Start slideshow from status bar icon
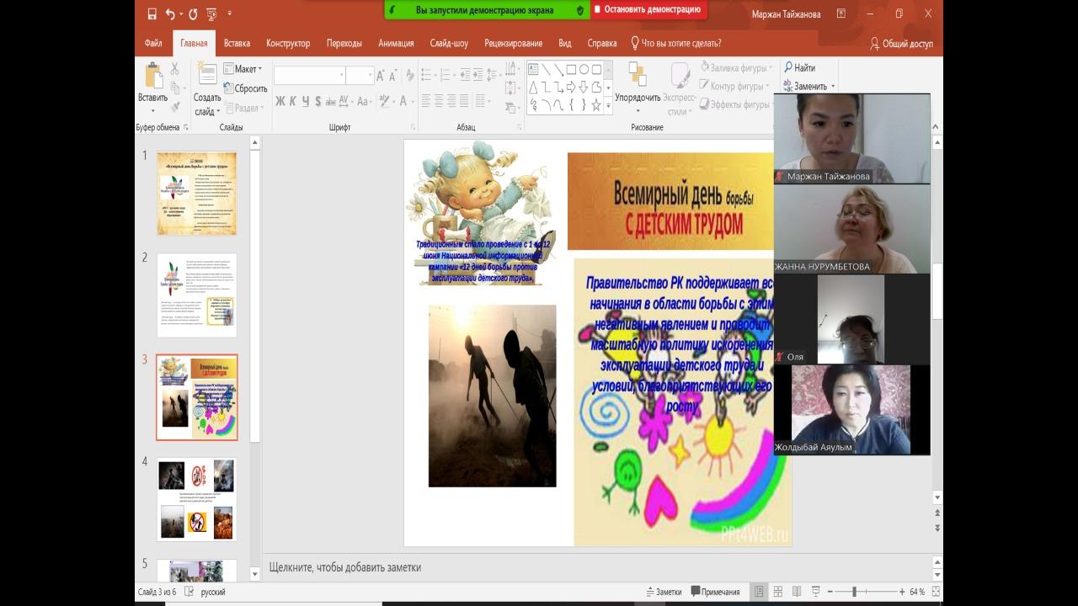 (x=814, y=592)
